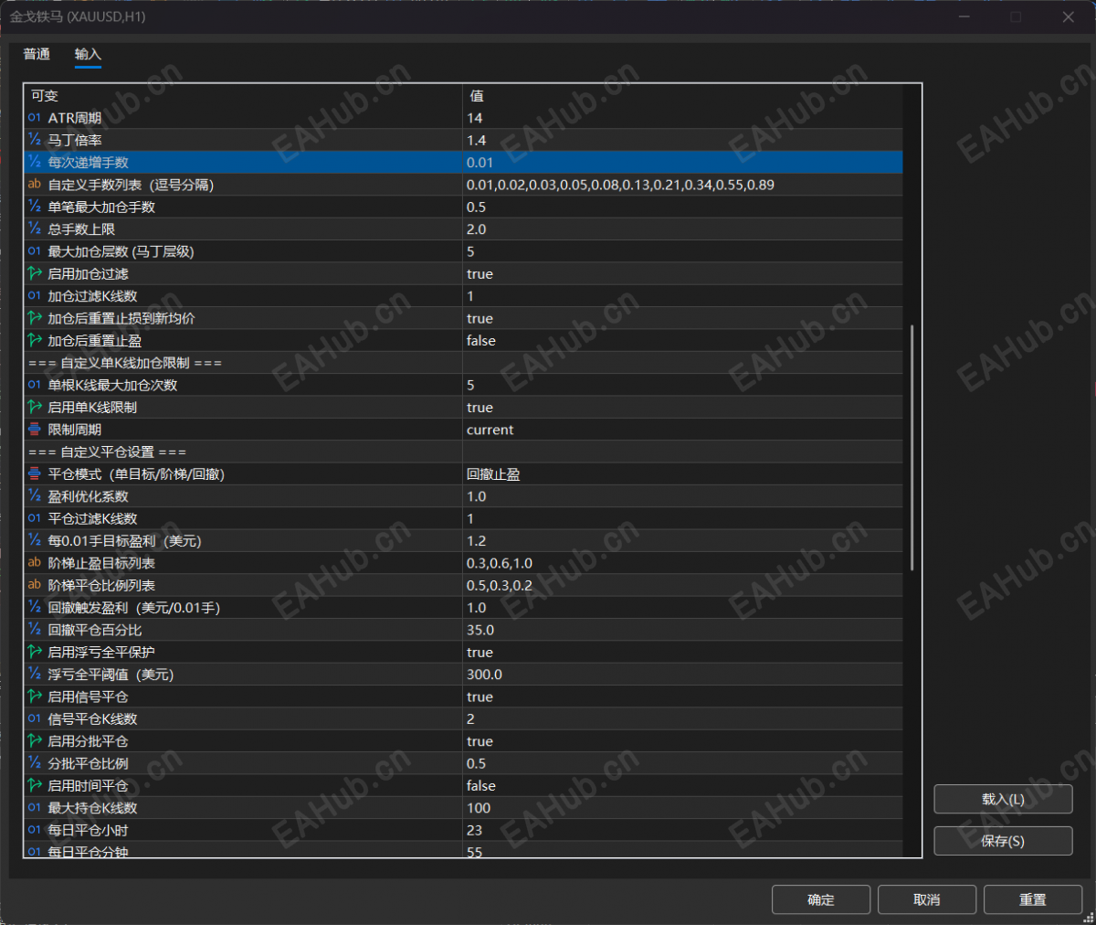The width and height of the screenshot is (1096, 925).
Task: Click the vertical scrollbar thumb of the parameter list
Action: (x=912, y=448)
